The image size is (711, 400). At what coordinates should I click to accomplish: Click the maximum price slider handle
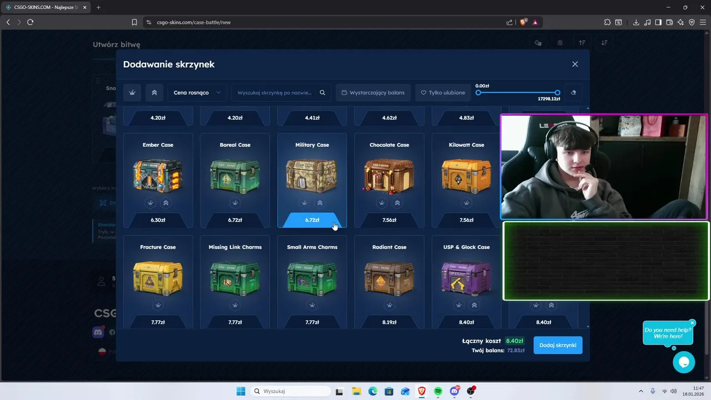pos(557,93)
